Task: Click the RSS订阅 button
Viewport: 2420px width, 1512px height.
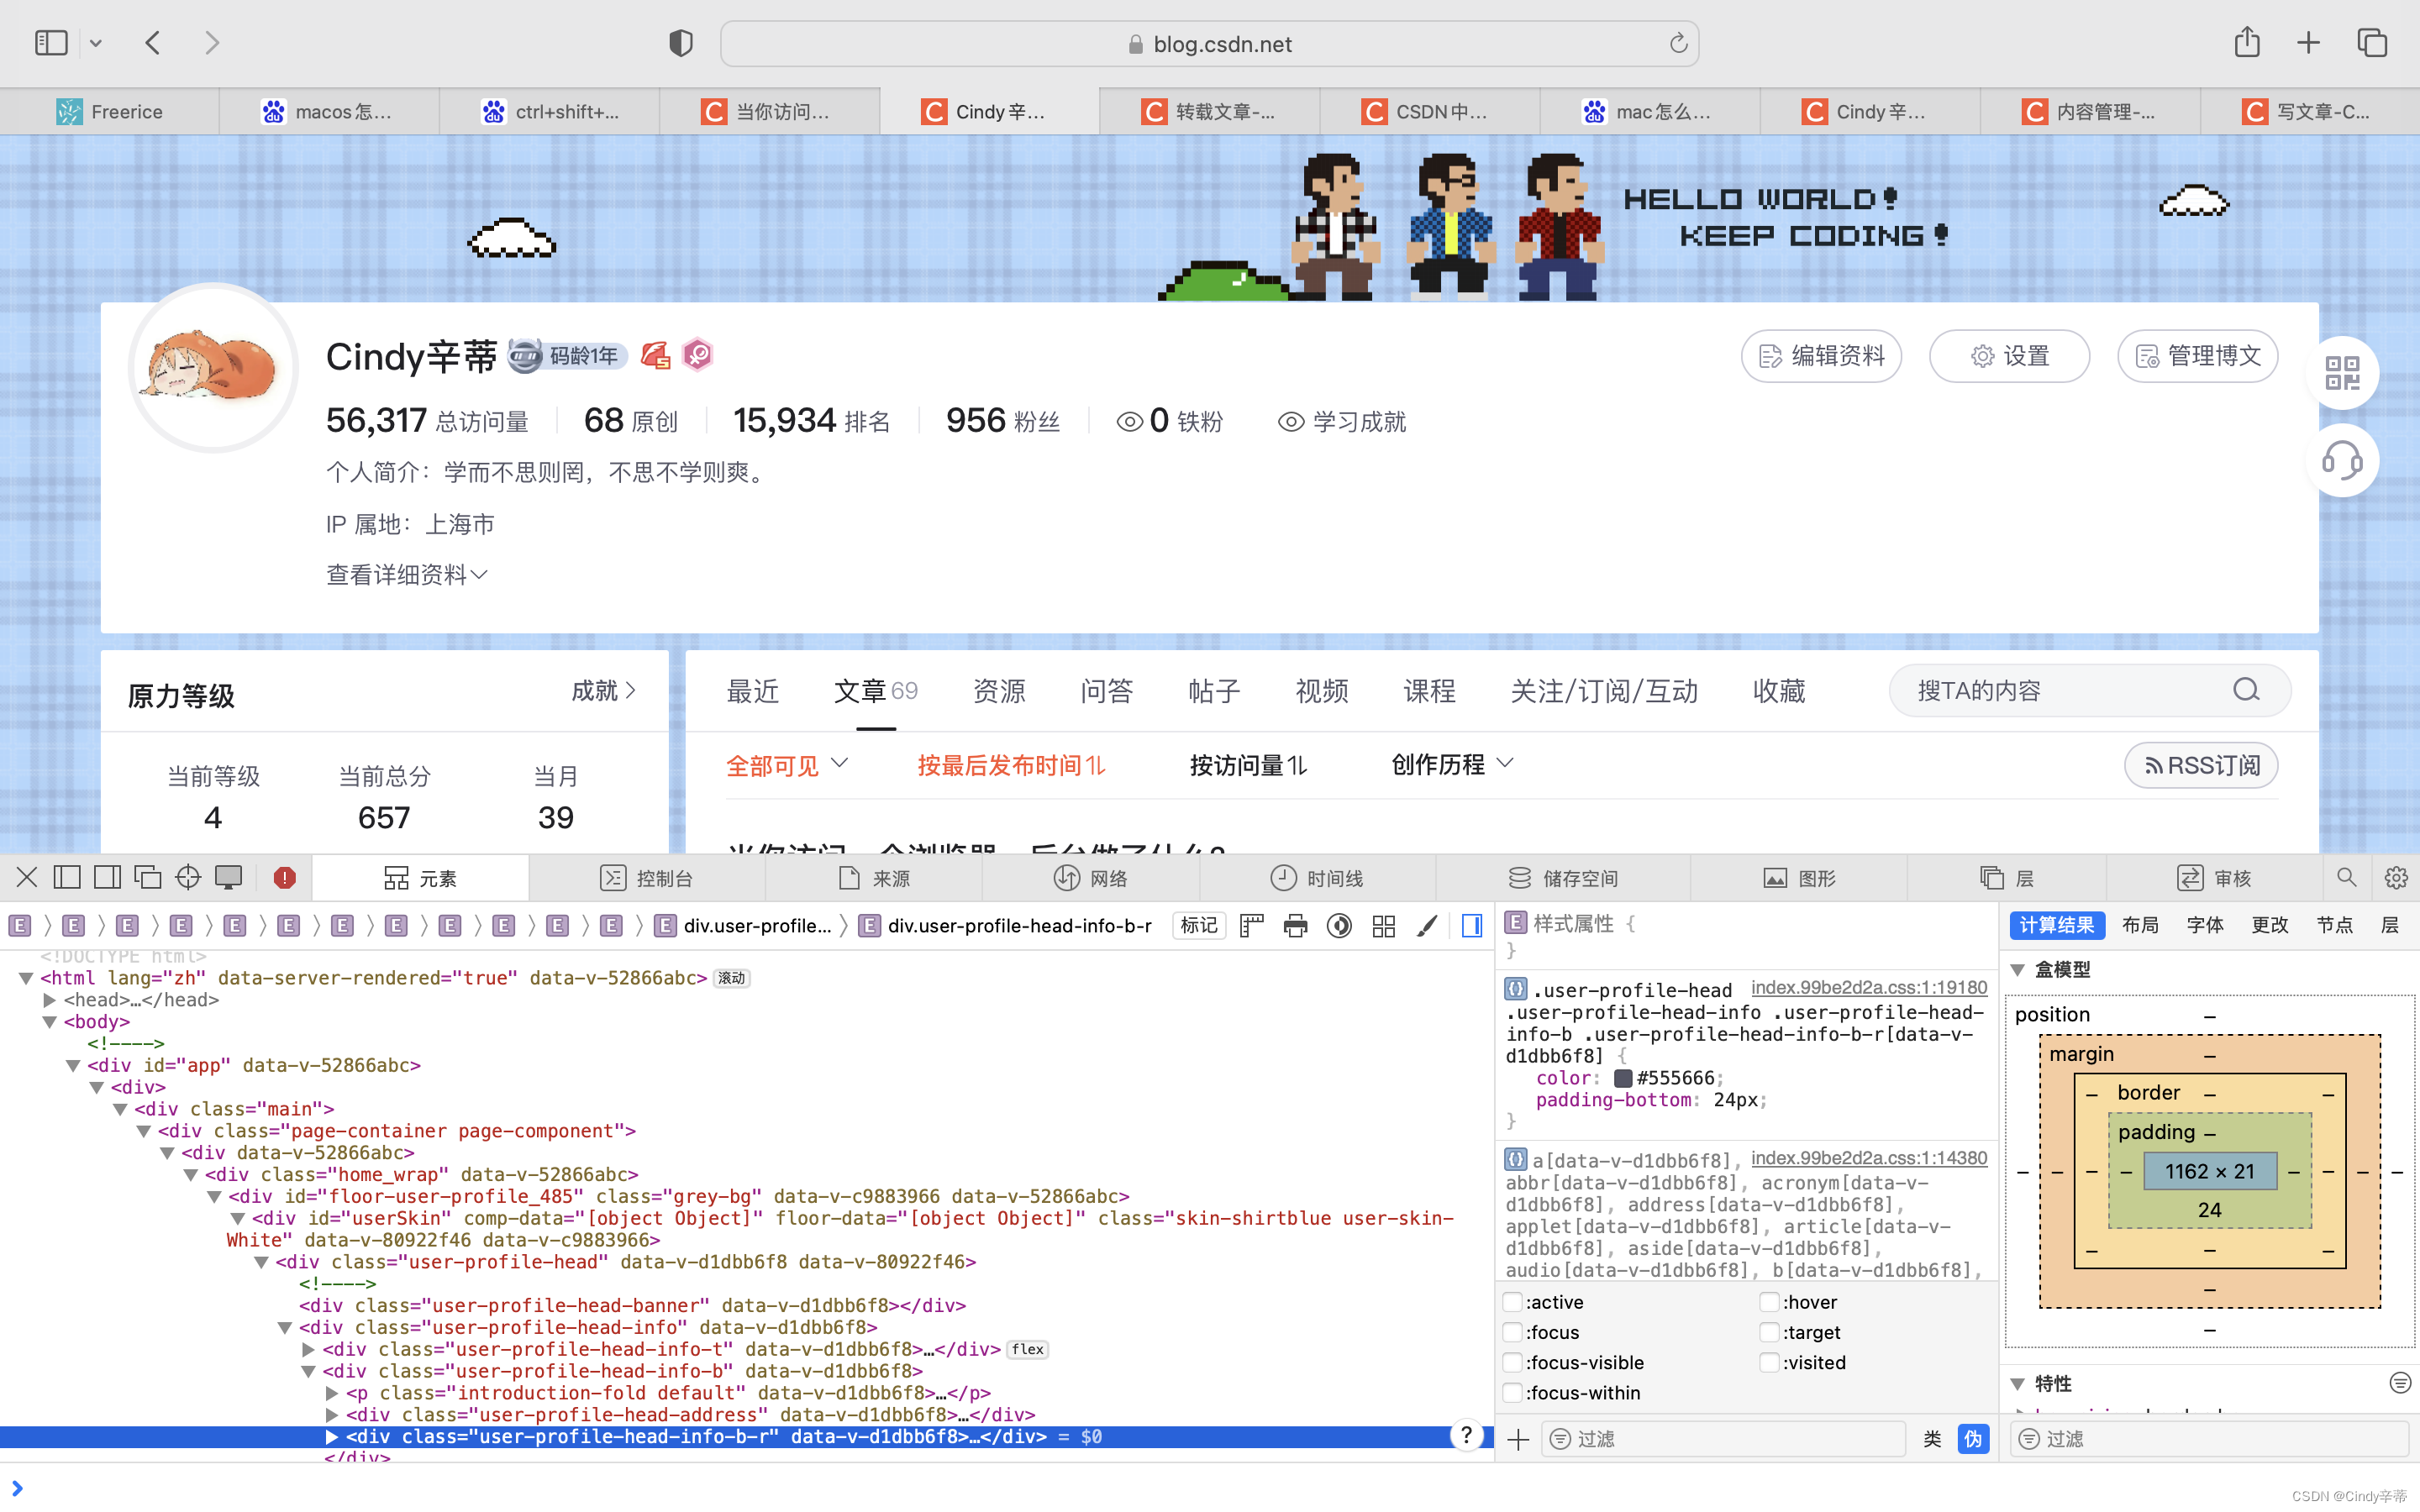Action: (x=2201, y=765)
